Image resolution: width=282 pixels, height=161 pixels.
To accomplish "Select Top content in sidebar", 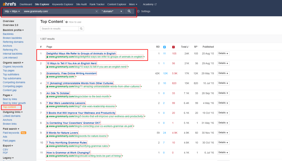I will click(x=9, y=107).
